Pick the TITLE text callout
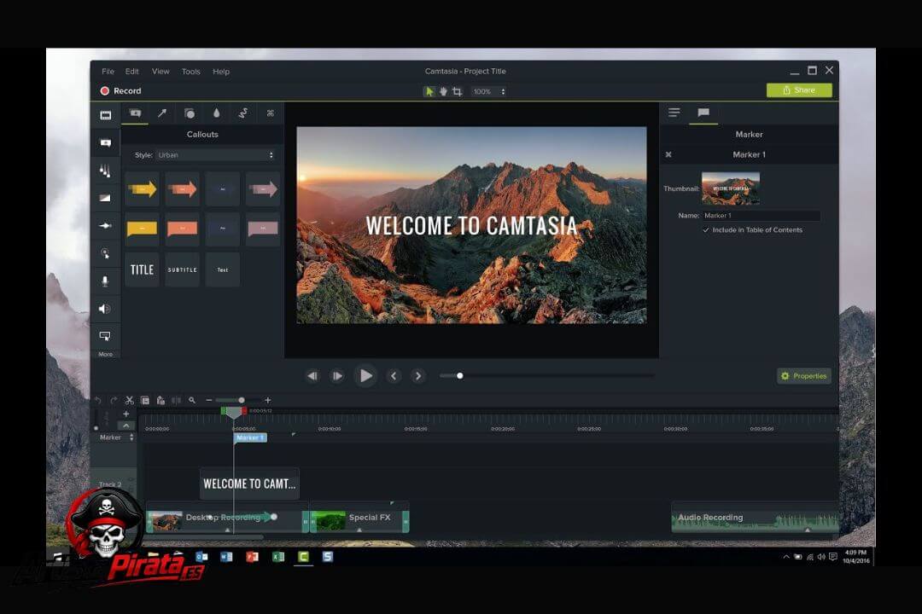Image resolution: width=922 pixels, height=614 pixels. (142, 269)
